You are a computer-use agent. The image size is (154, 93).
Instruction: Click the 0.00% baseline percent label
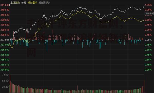click(x=148, y=40)
